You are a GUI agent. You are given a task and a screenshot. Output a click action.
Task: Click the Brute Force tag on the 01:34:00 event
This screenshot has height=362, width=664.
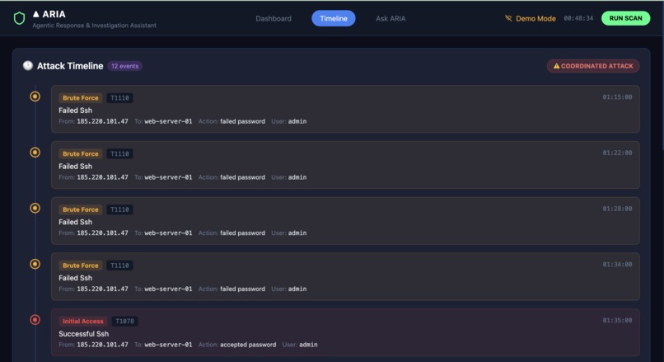tap(81, 266)
